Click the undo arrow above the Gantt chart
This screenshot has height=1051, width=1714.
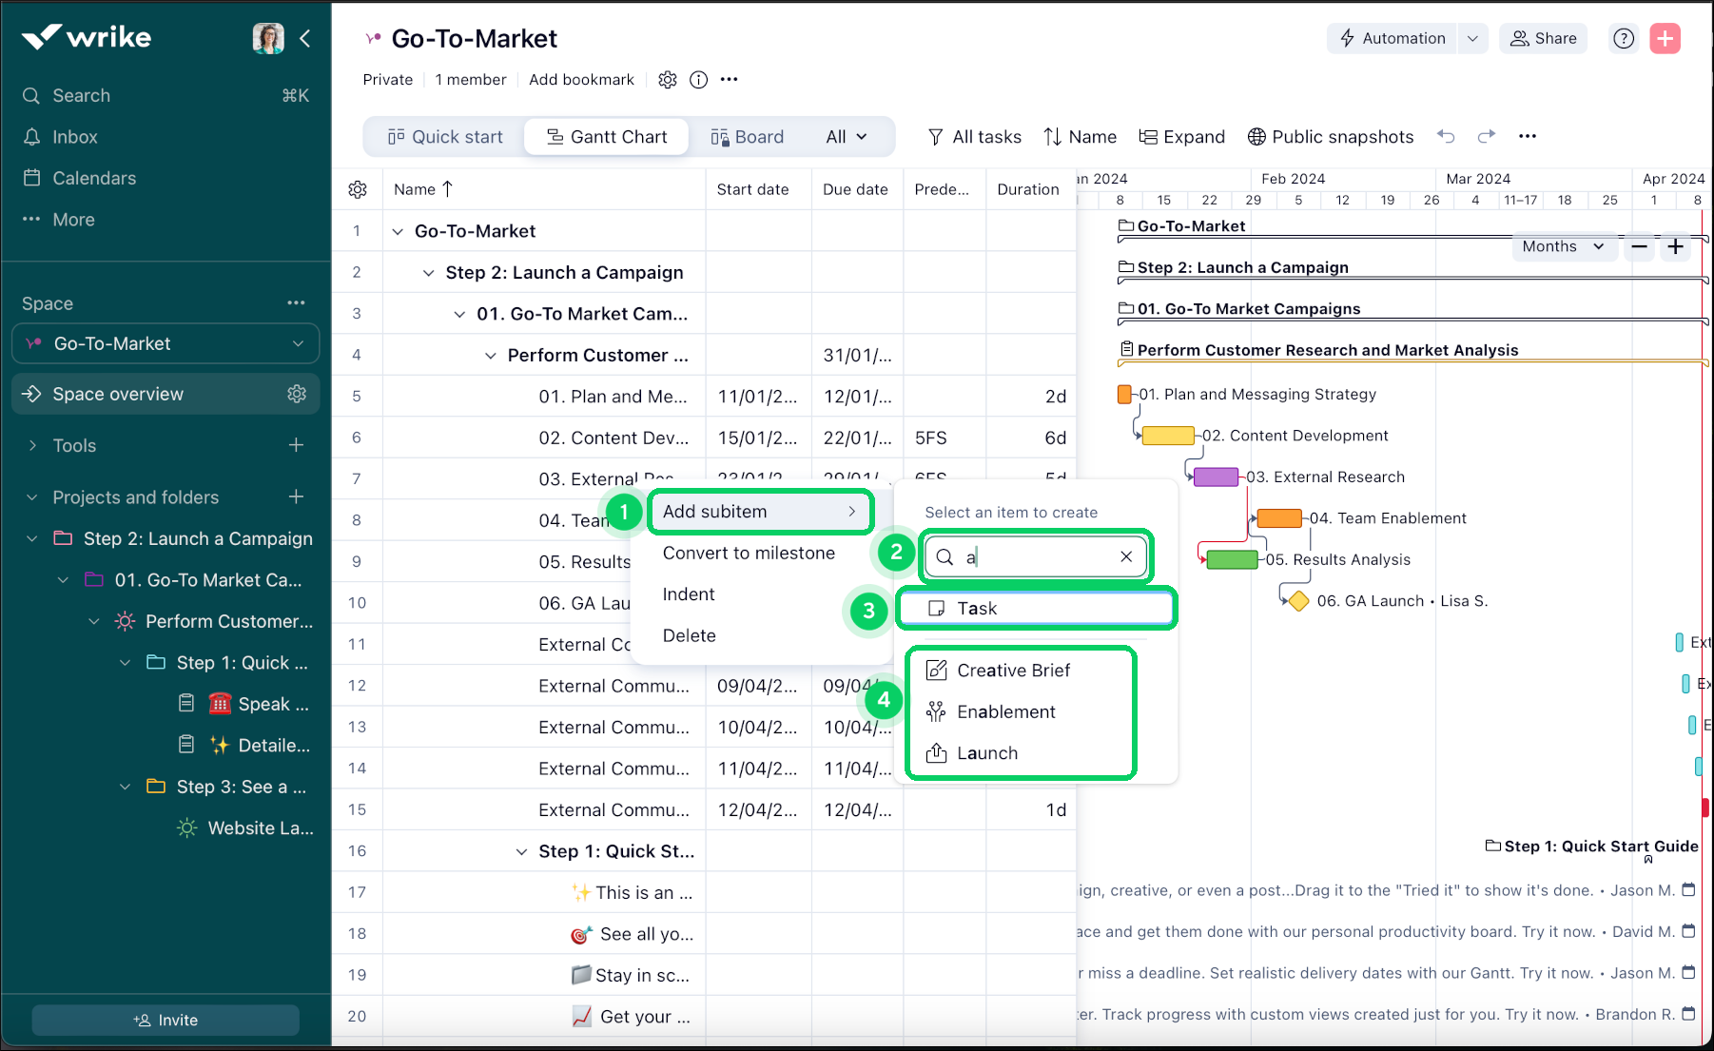point(1446,136)
